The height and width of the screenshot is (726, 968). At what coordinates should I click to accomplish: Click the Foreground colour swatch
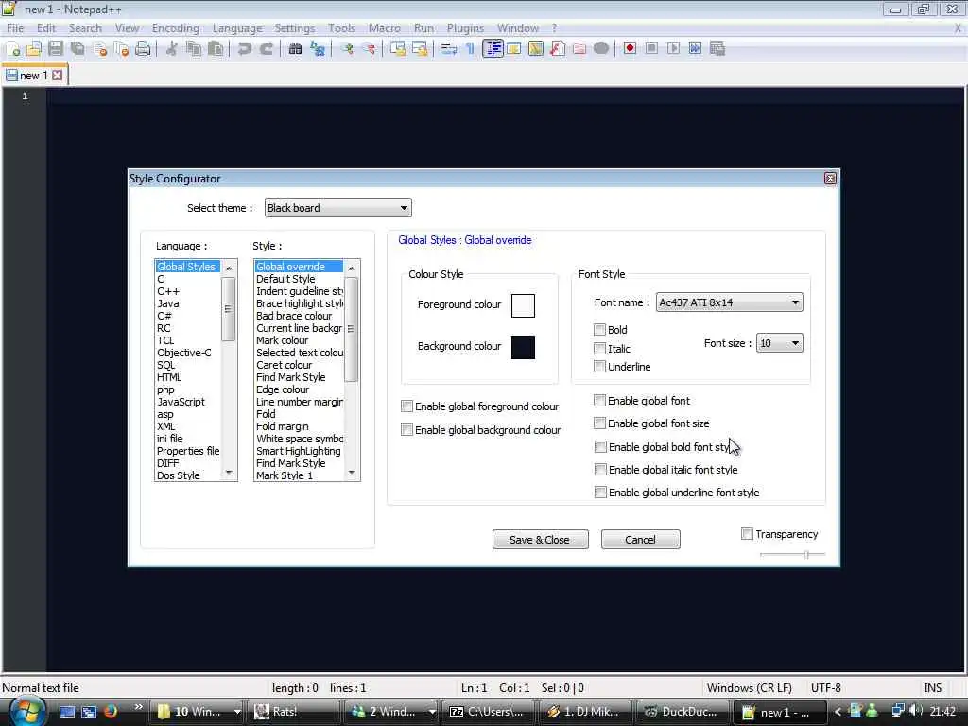click(x=523, y=305)
